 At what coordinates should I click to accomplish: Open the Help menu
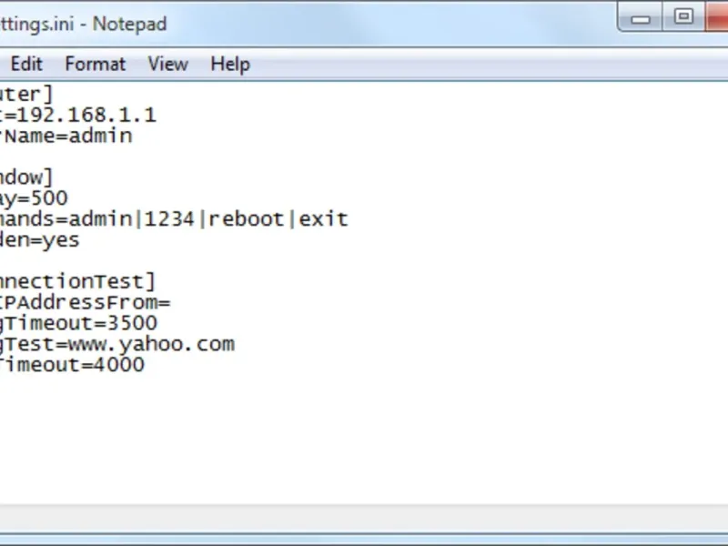[x=229, y=64]
